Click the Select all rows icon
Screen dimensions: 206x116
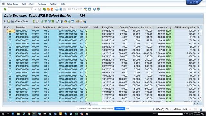(x=34, y=21)
